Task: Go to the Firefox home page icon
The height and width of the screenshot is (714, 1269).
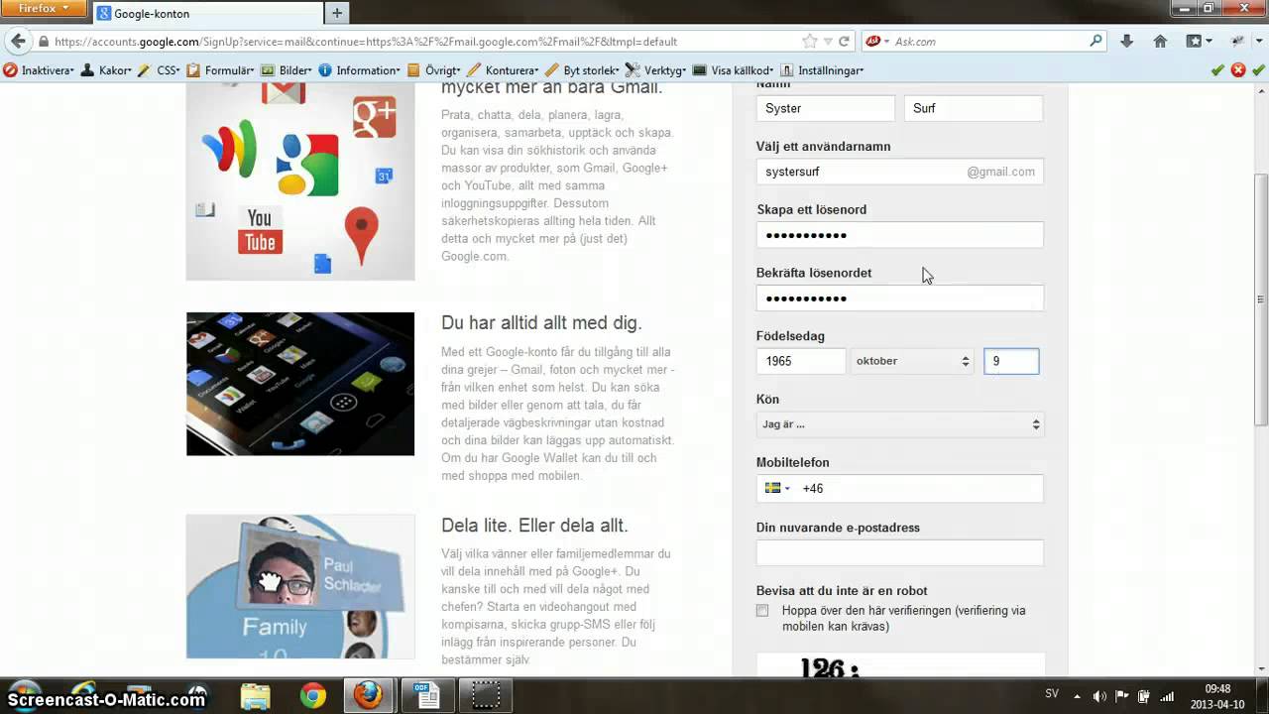Action: [1160, 42]
